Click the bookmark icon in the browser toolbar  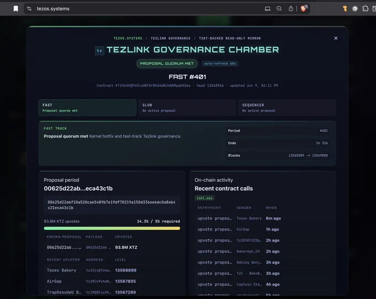tap(16, 9)
